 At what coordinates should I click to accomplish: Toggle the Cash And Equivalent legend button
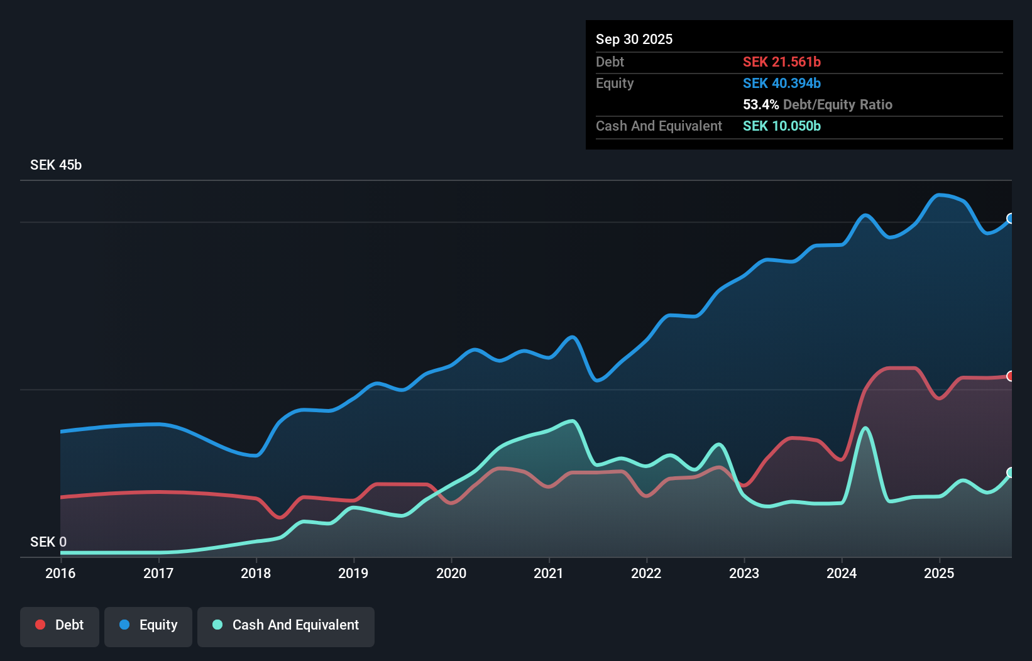286,626
